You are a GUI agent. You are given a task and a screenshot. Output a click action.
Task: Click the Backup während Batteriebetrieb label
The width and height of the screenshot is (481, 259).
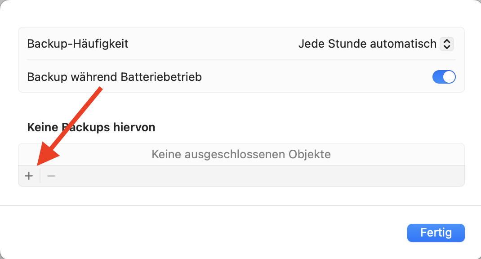coord(114,77)
